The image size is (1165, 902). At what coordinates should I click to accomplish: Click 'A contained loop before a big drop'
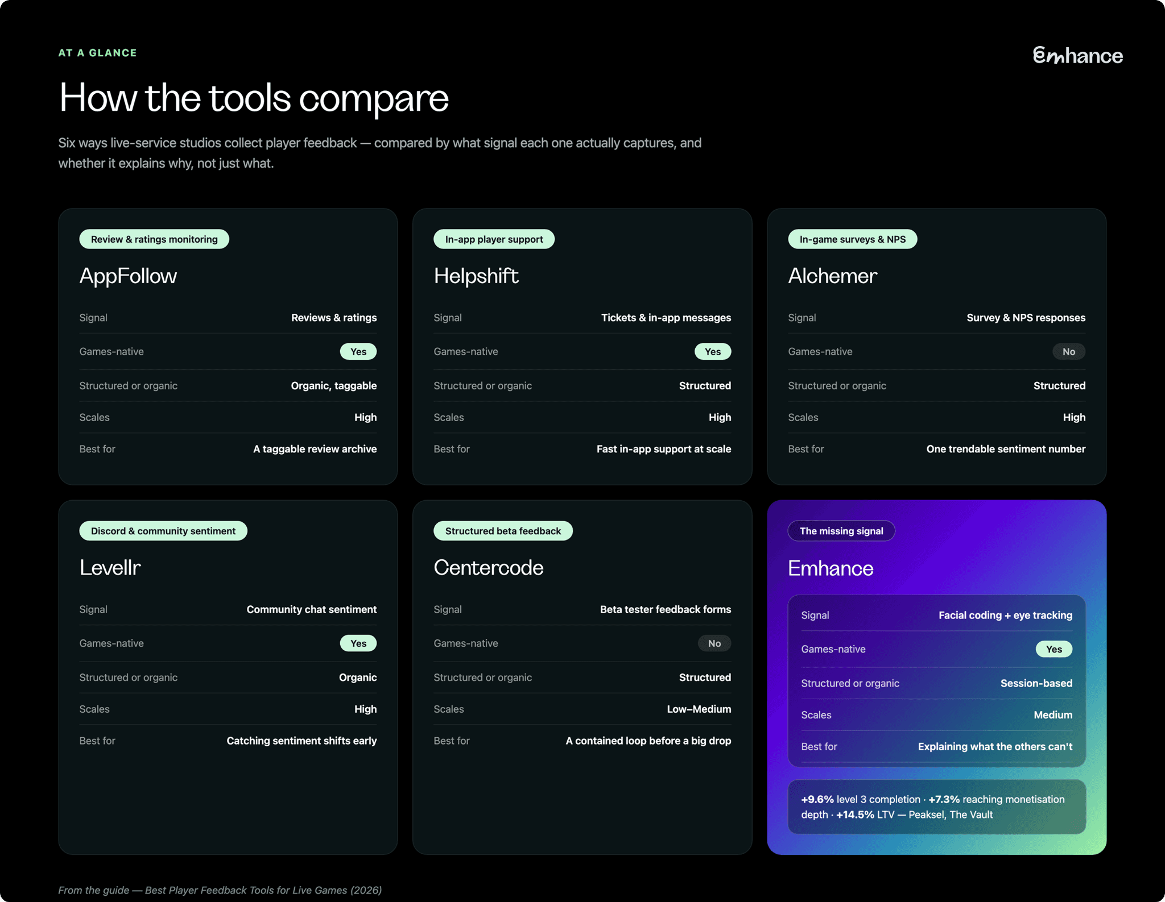pyautogui.click(x=648, y=741)
